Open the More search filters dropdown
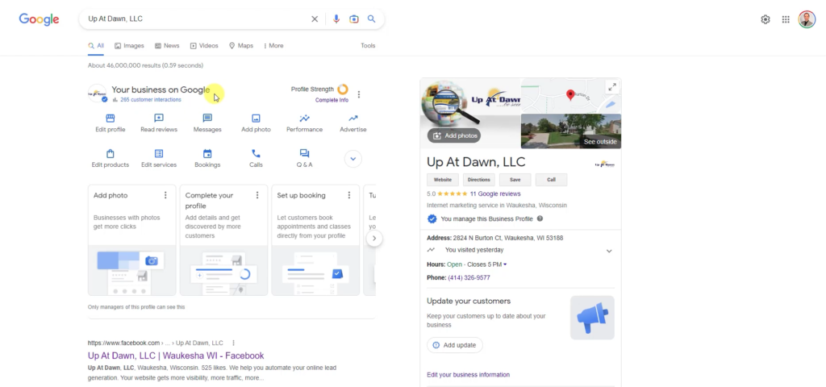This screenshot has width=826, height=387. pyautogui.click(x=273, y=46)
